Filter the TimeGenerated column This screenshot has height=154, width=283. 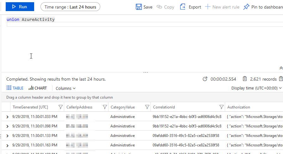[x=60, y=107]
